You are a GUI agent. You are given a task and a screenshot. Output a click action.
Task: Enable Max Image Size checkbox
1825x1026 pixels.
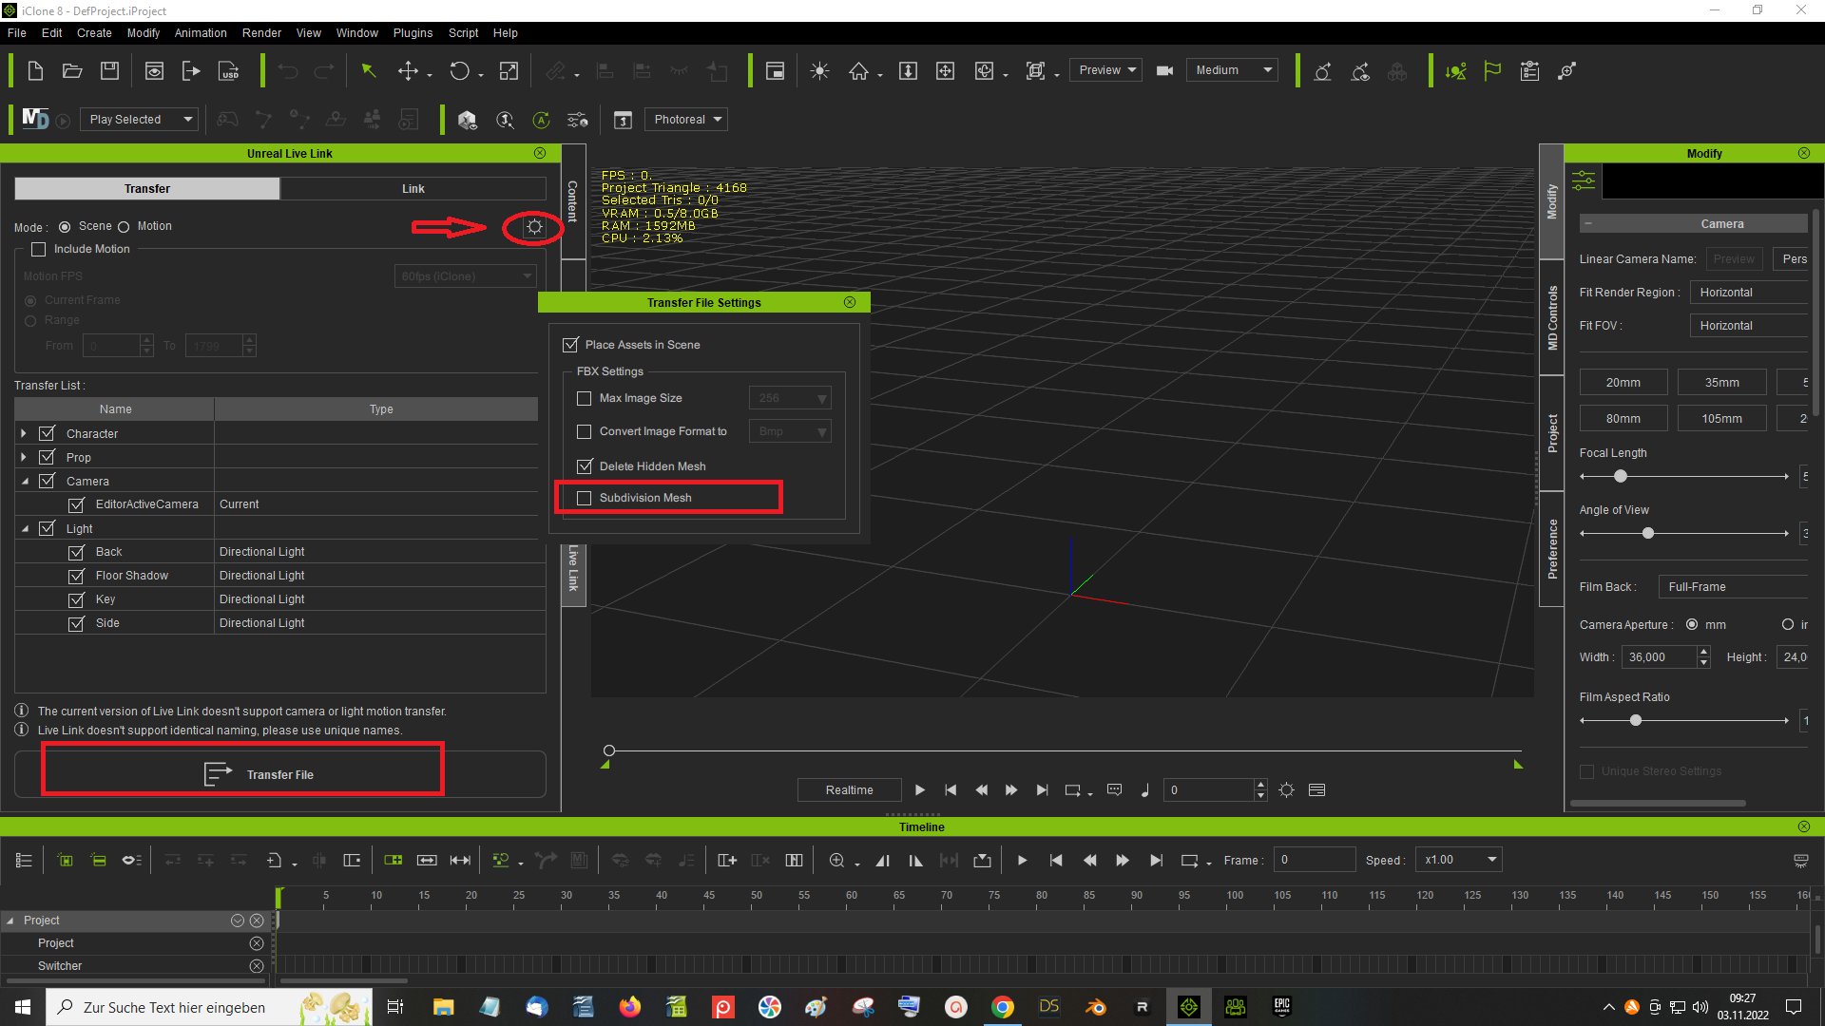tap(585, 399)
